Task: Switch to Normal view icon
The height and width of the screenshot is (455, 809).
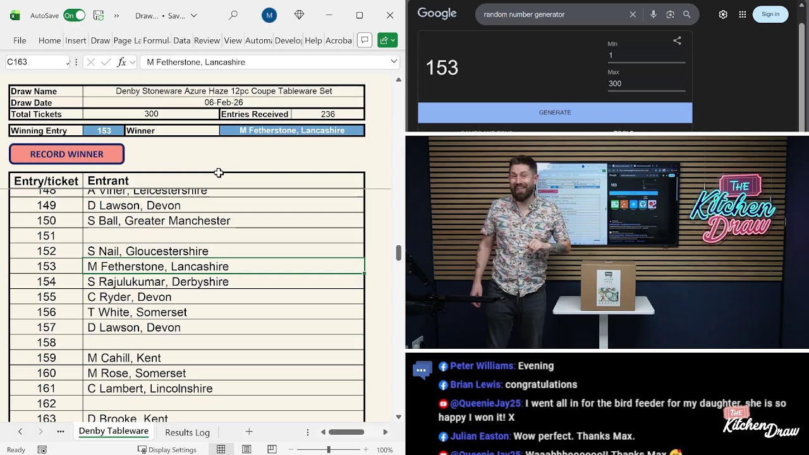Action: tap(221, 449)
